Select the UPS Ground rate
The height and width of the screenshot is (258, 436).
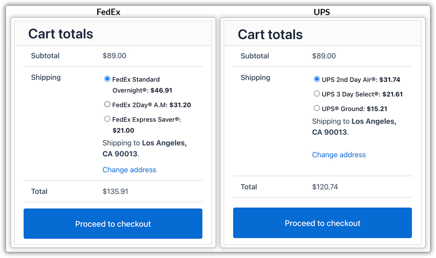317,108
